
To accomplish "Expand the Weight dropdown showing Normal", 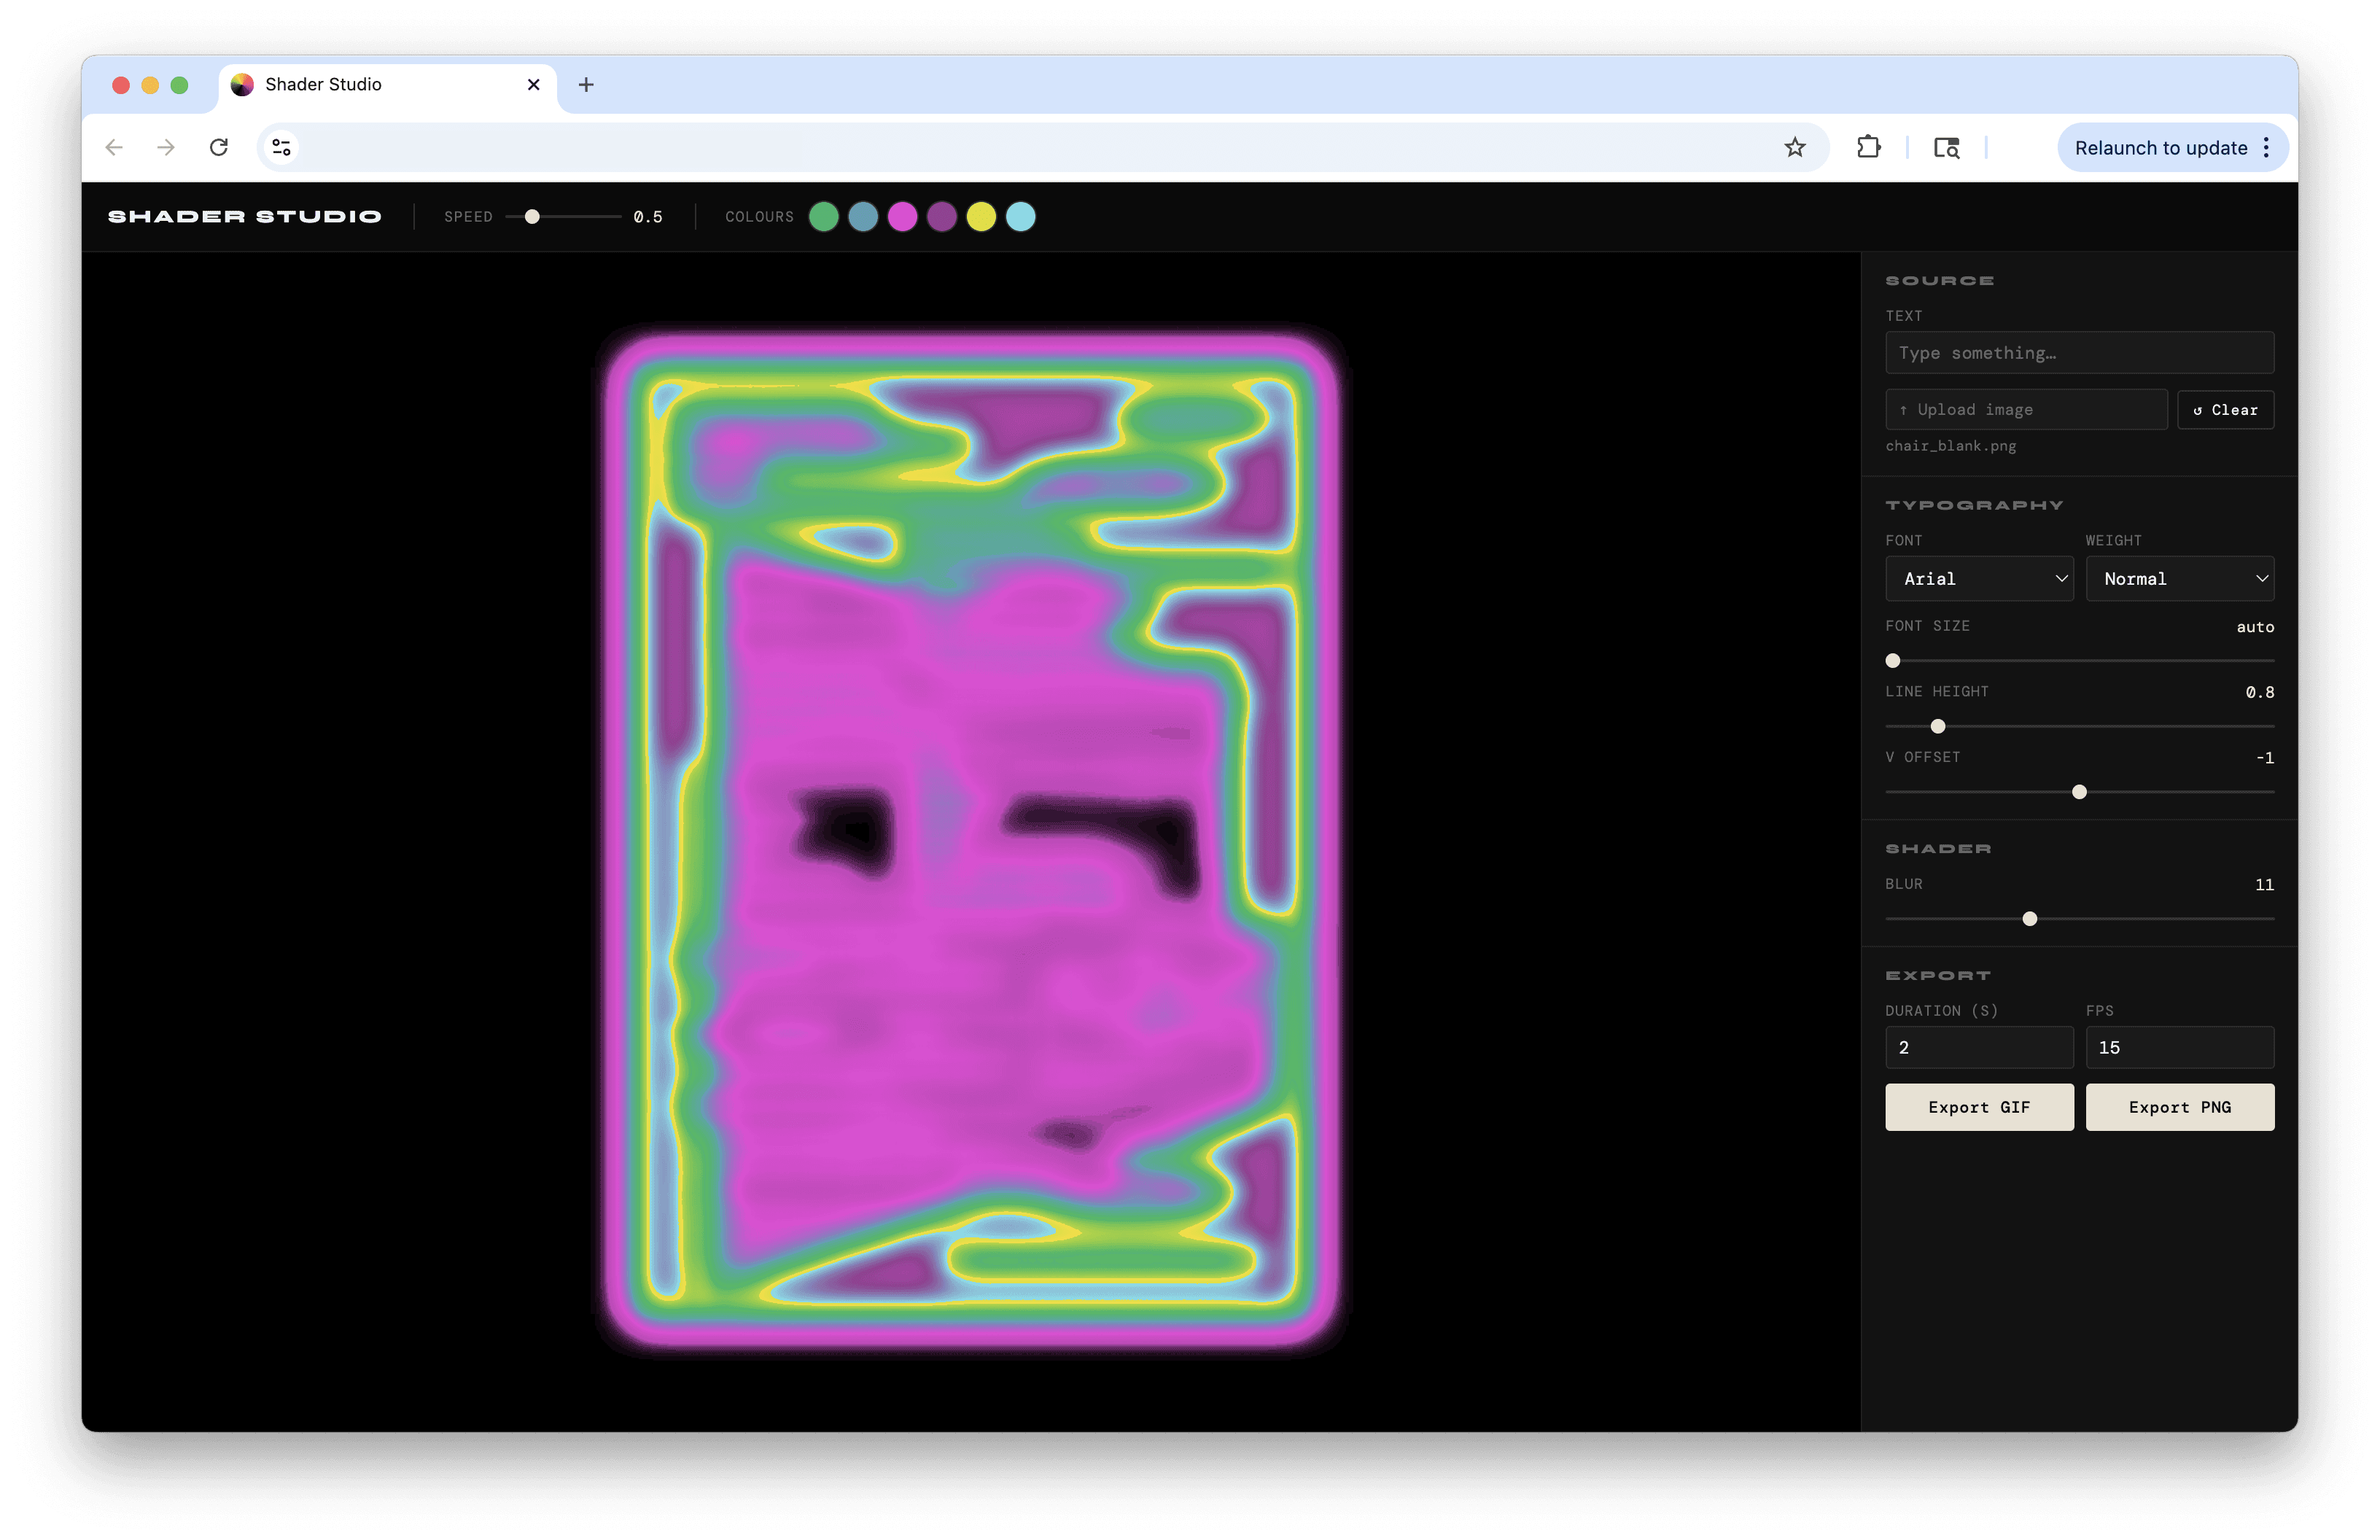I will pyautogui.click(x=2179, y=579).
